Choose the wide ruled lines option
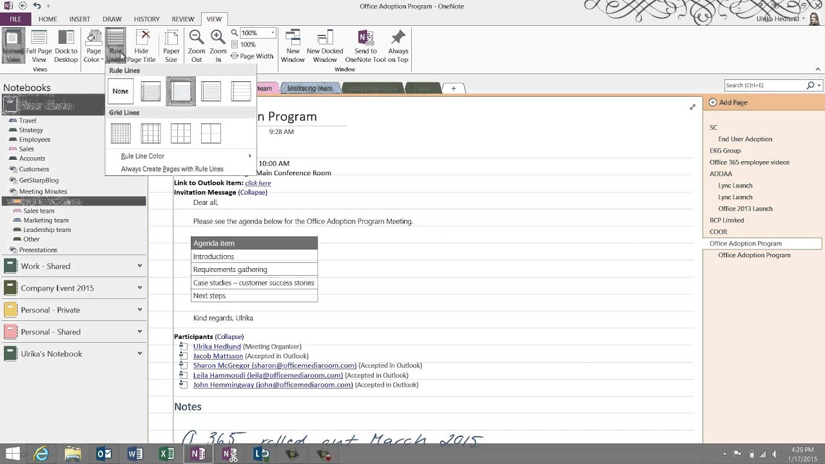 click(241, 91)
